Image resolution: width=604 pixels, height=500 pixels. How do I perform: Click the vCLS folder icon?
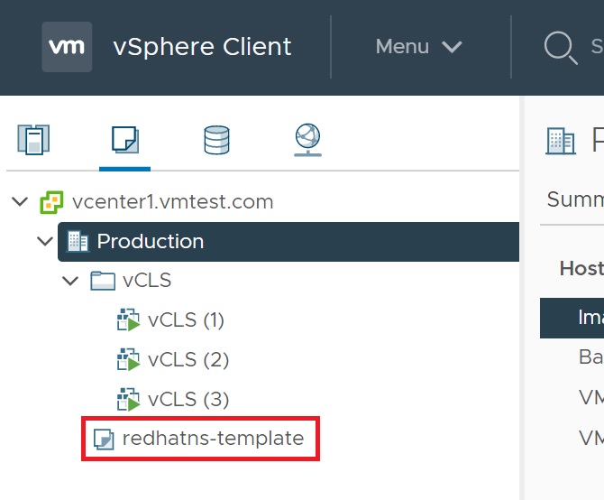(x=104, y=281)
